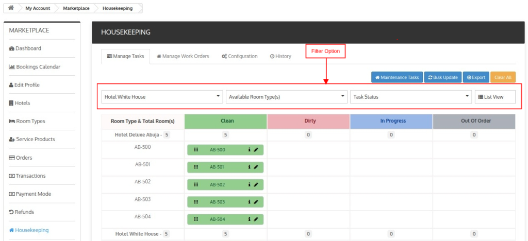Click edit pencil on AB-502 card

point(256,184)
